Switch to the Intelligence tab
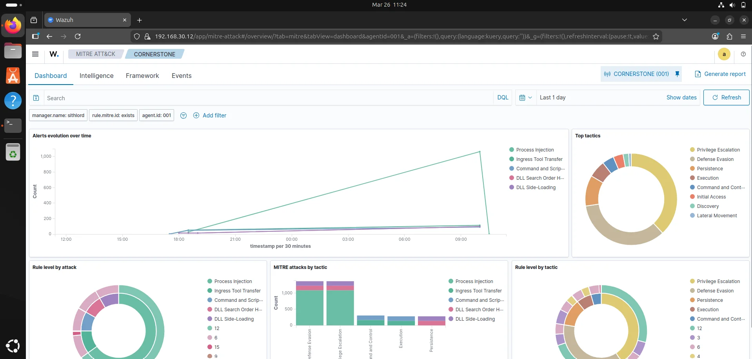 pyautogui.click(x=96, y=76)
